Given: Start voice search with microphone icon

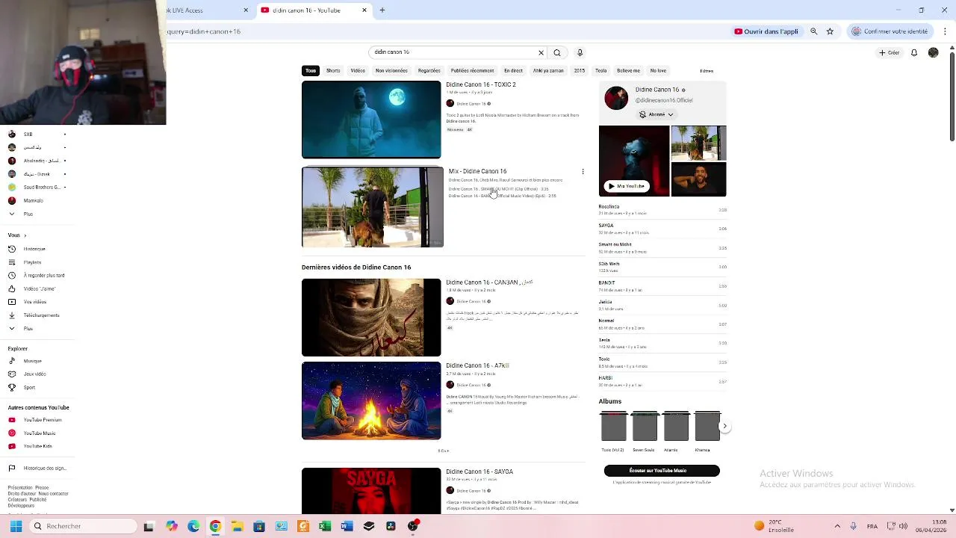Looking at the screenshot, I should click(580, 52).
